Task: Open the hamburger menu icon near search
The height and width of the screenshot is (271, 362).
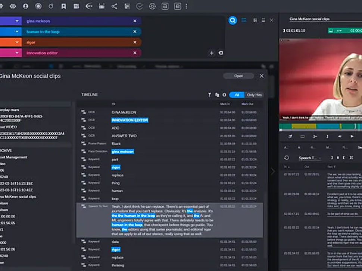Action: 263,20
